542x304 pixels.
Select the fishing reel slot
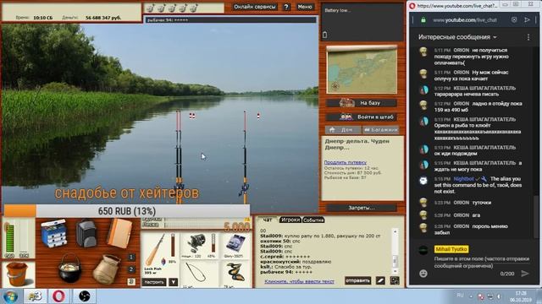(200, 246)
